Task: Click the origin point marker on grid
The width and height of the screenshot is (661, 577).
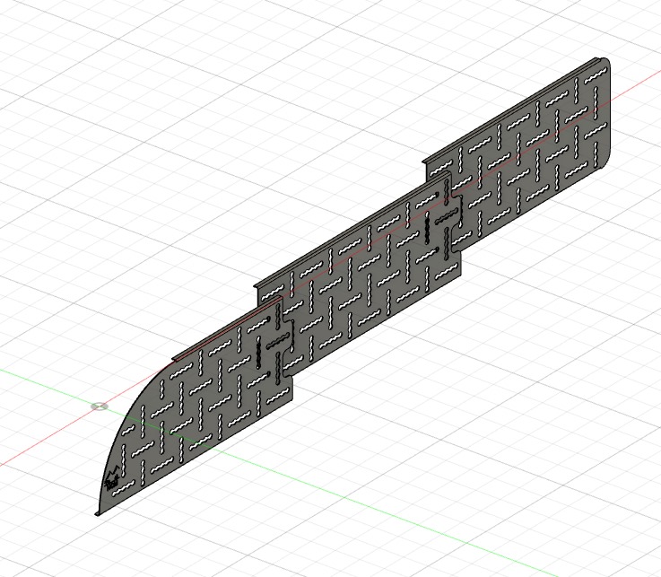Action: [x=99, y=406]
